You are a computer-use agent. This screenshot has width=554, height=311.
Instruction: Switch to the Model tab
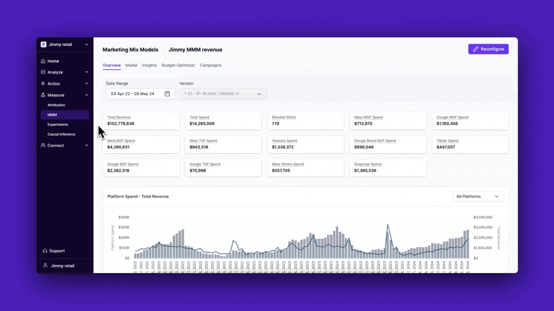pos(131,65)
